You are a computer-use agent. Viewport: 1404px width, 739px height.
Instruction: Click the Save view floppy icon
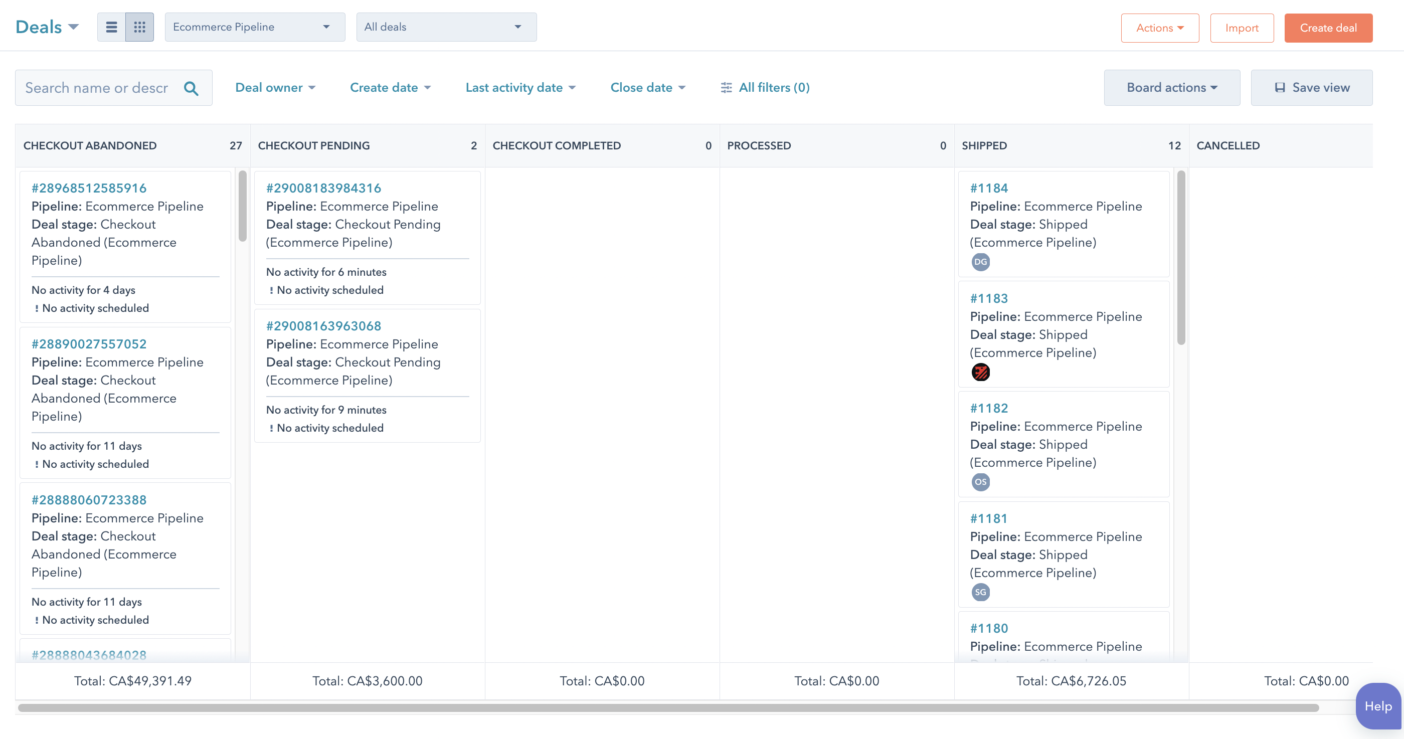point(1280,88)
